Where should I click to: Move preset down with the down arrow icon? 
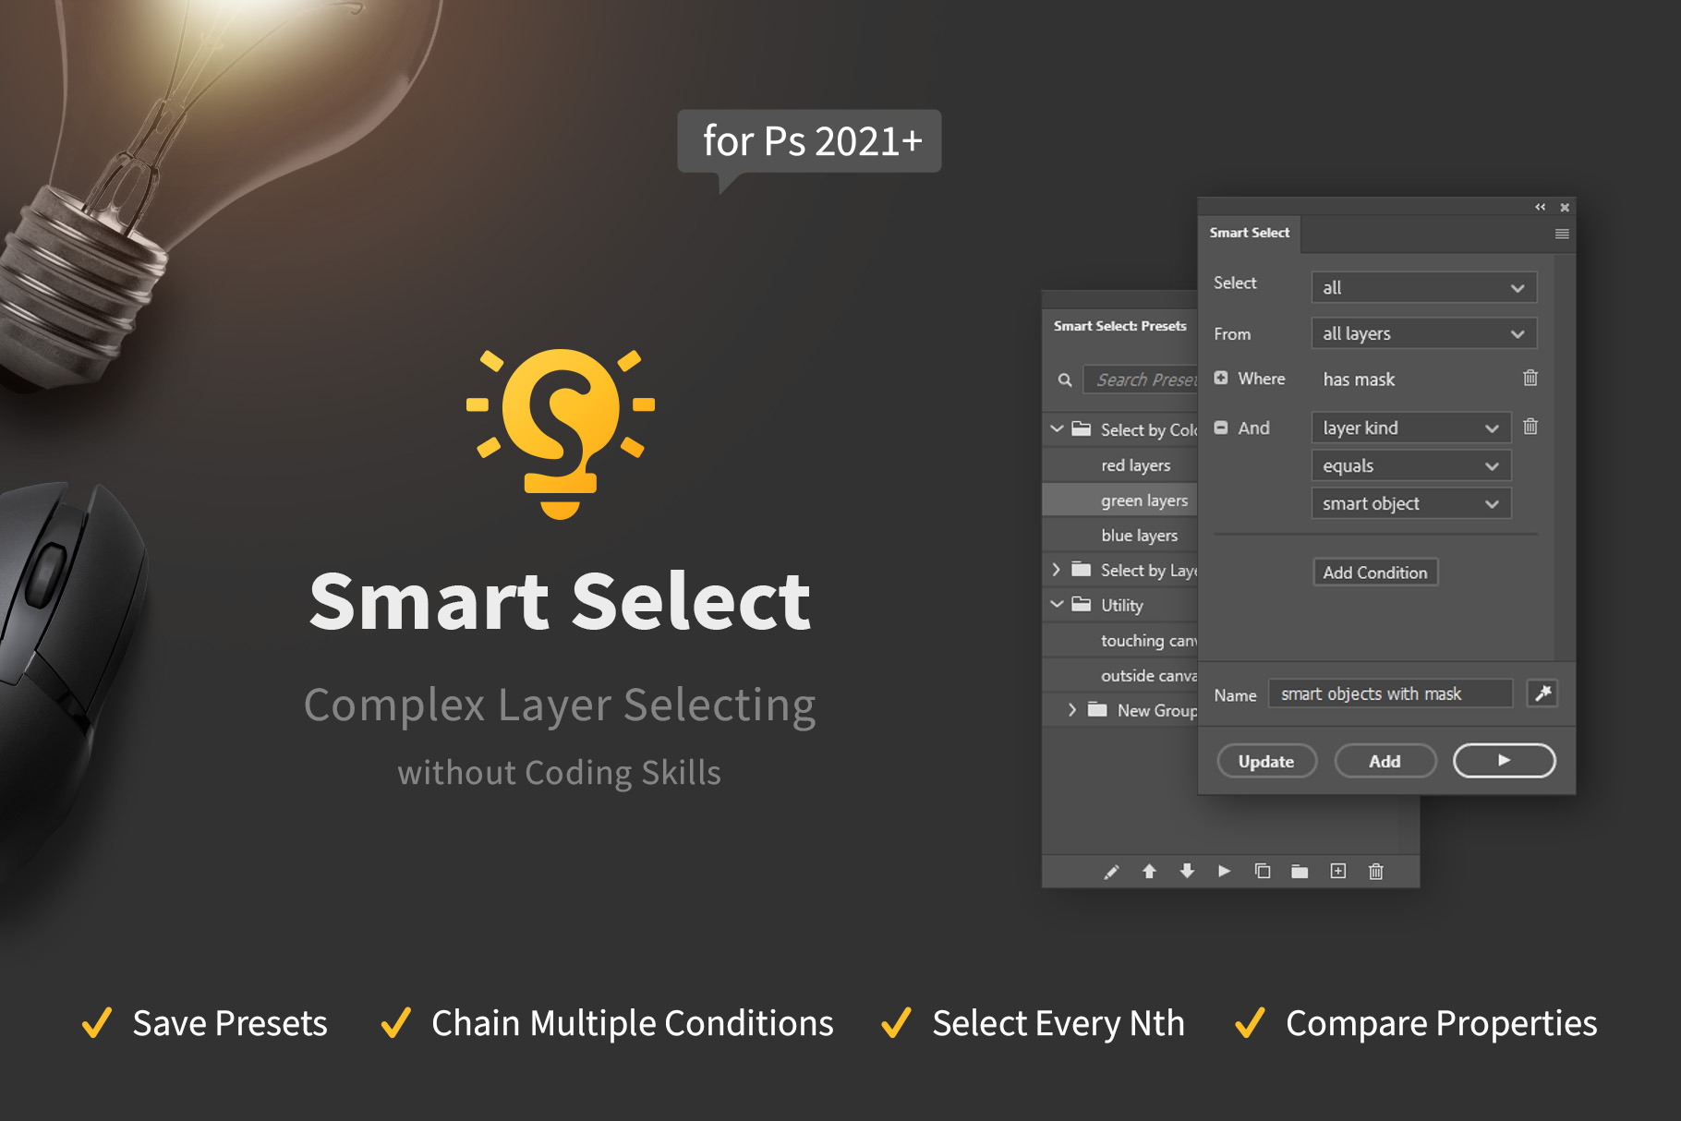coord(1187,871)
